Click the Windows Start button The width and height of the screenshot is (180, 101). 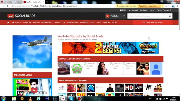pos(3,99)
